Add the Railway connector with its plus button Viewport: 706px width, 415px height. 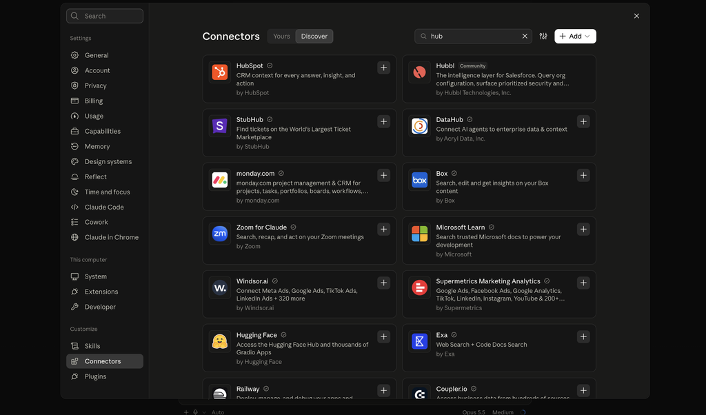pos(383,390)
